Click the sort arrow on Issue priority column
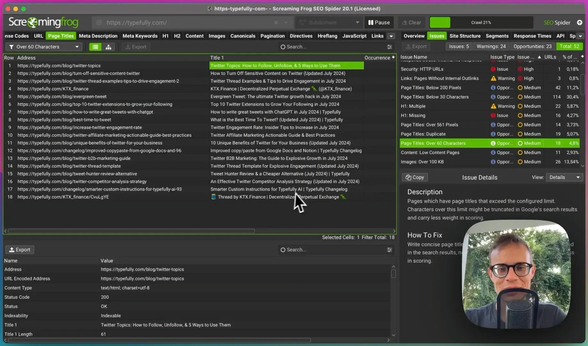The height and width of the screenshot is (346, 588). [539, 57]
